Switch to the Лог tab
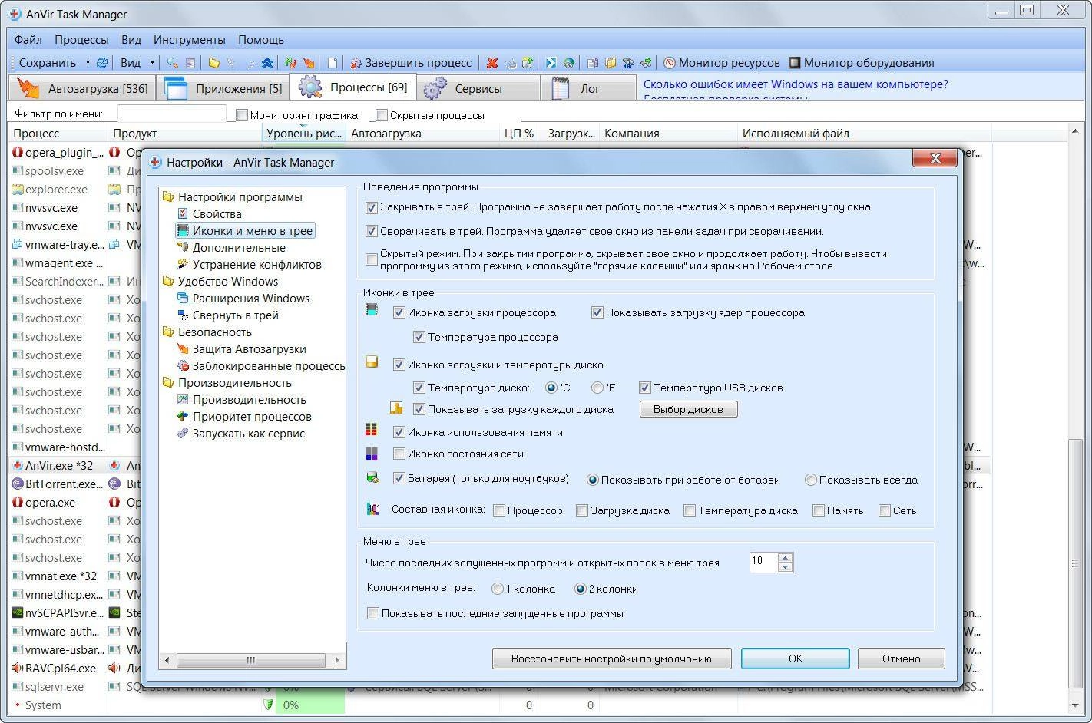The width and height of the screenshot is (1092, 723). tap(588, 88)
